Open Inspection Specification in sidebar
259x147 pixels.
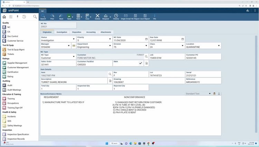coord(18,134)
